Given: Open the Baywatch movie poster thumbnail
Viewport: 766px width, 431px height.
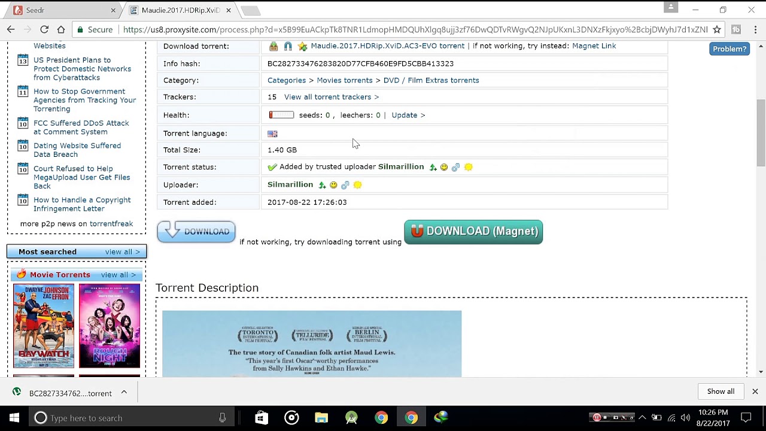Looking at the screenshot, I should pos(44,326).
